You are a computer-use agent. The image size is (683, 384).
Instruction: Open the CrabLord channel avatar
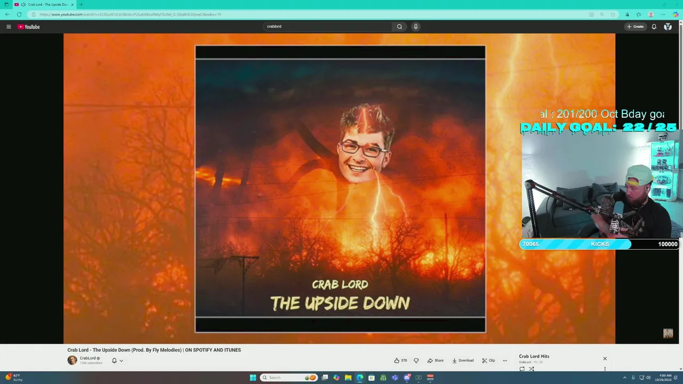pos(72,361)
